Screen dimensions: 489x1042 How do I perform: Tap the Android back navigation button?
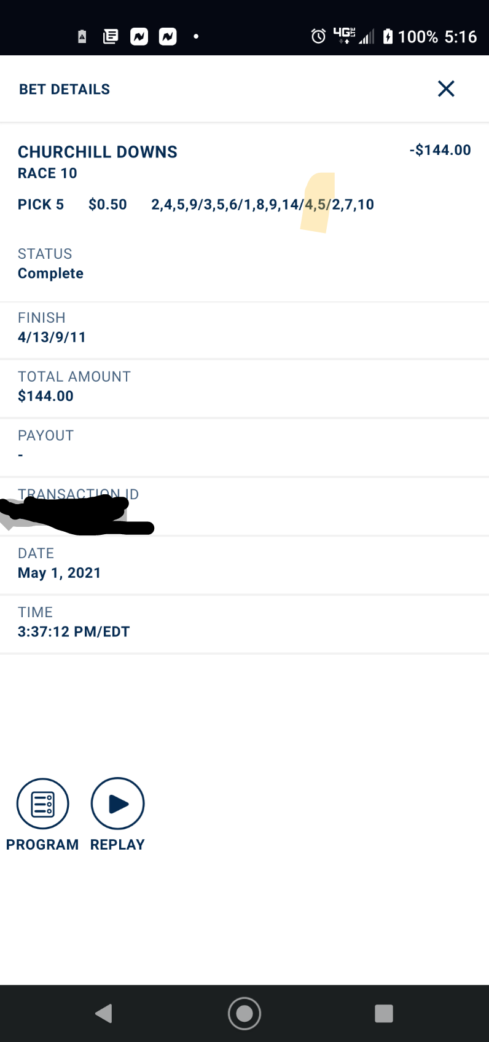tap(104, 1013)
